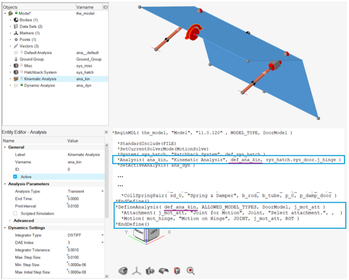This screenshot has height=280, width=349.
Task: Click the magnifier zoom-fit icon
Action: click(x=190, y=270)
